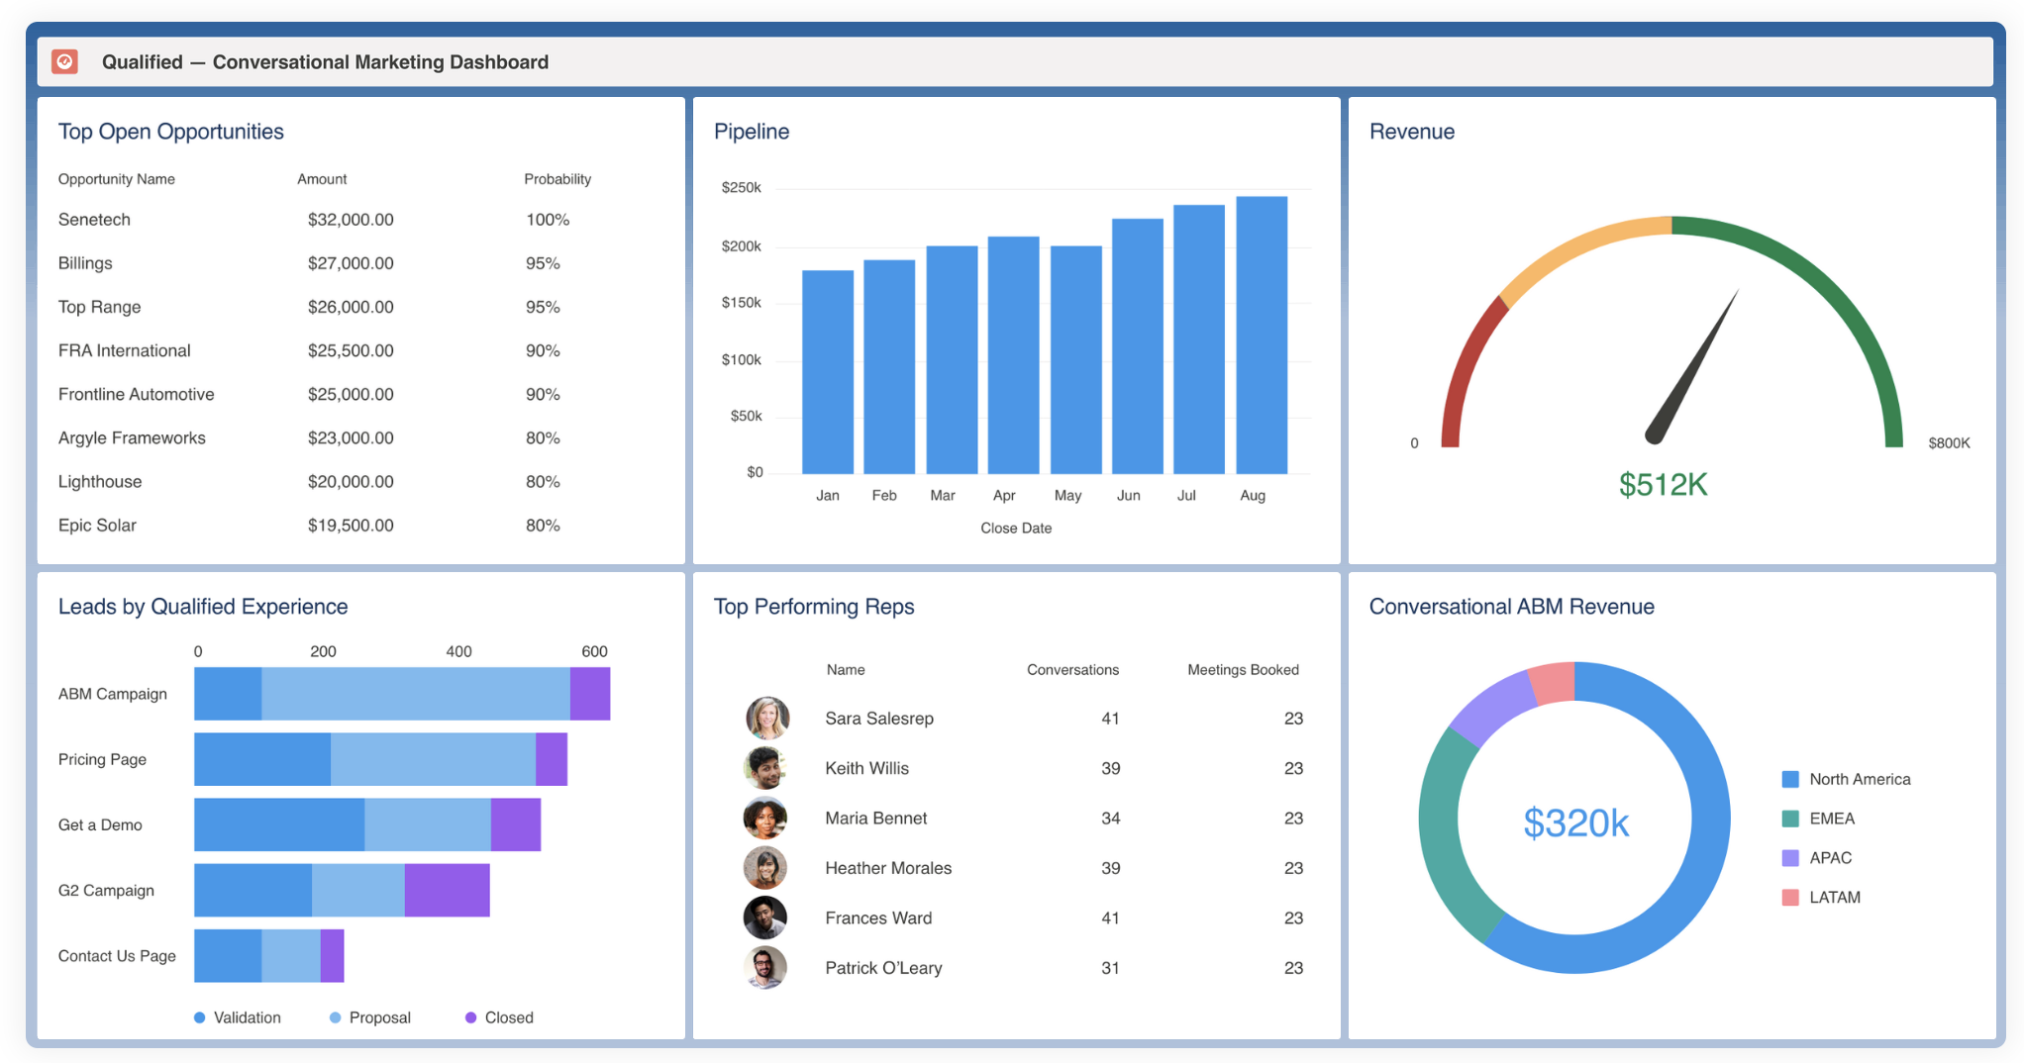Click ABM Campaign Closed purple segment
Screen dimensions: 2024x1063
(590, 694)
